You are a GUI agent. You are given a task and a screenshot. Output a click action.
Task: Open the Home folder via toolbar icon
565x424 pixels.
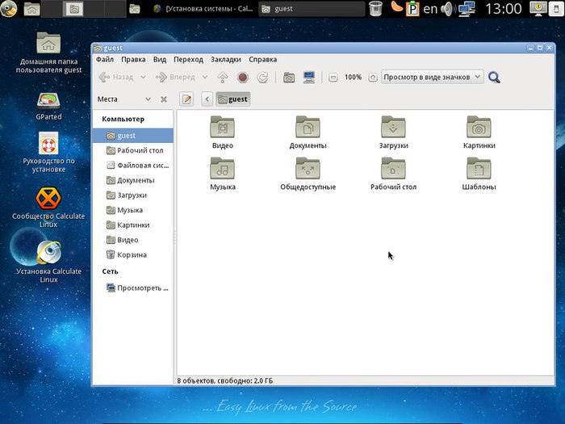pyautogui.click(x=289, y=78)
